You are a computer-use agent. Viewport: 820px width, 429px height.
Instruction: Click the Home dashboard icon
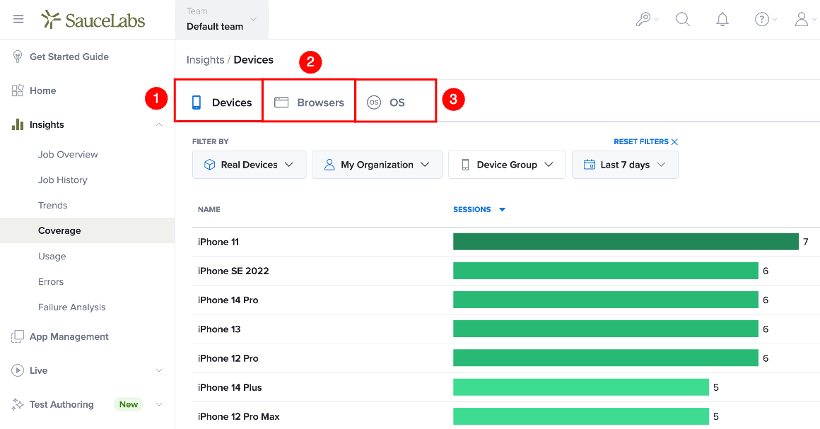click(x=17, y=90)
